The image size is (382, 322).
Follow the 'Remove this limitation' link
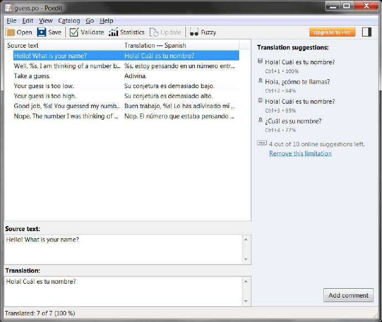pos(300,154)
